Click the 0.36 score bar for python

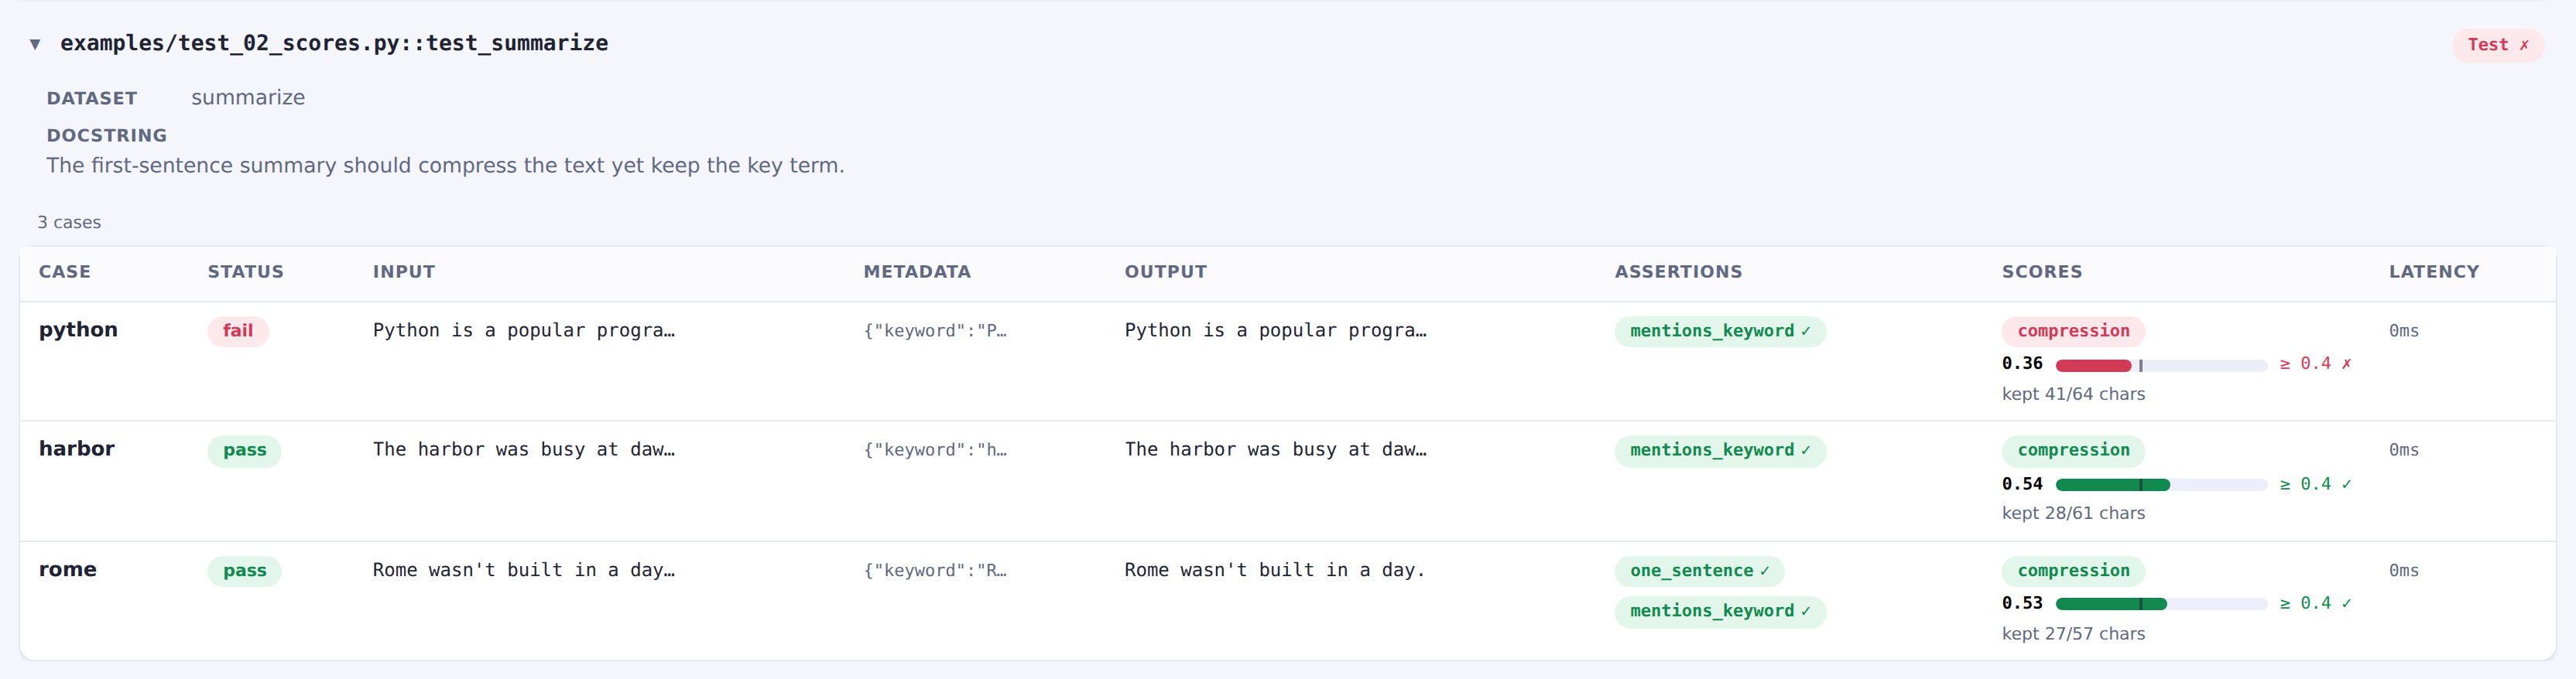coord(2161,366)
